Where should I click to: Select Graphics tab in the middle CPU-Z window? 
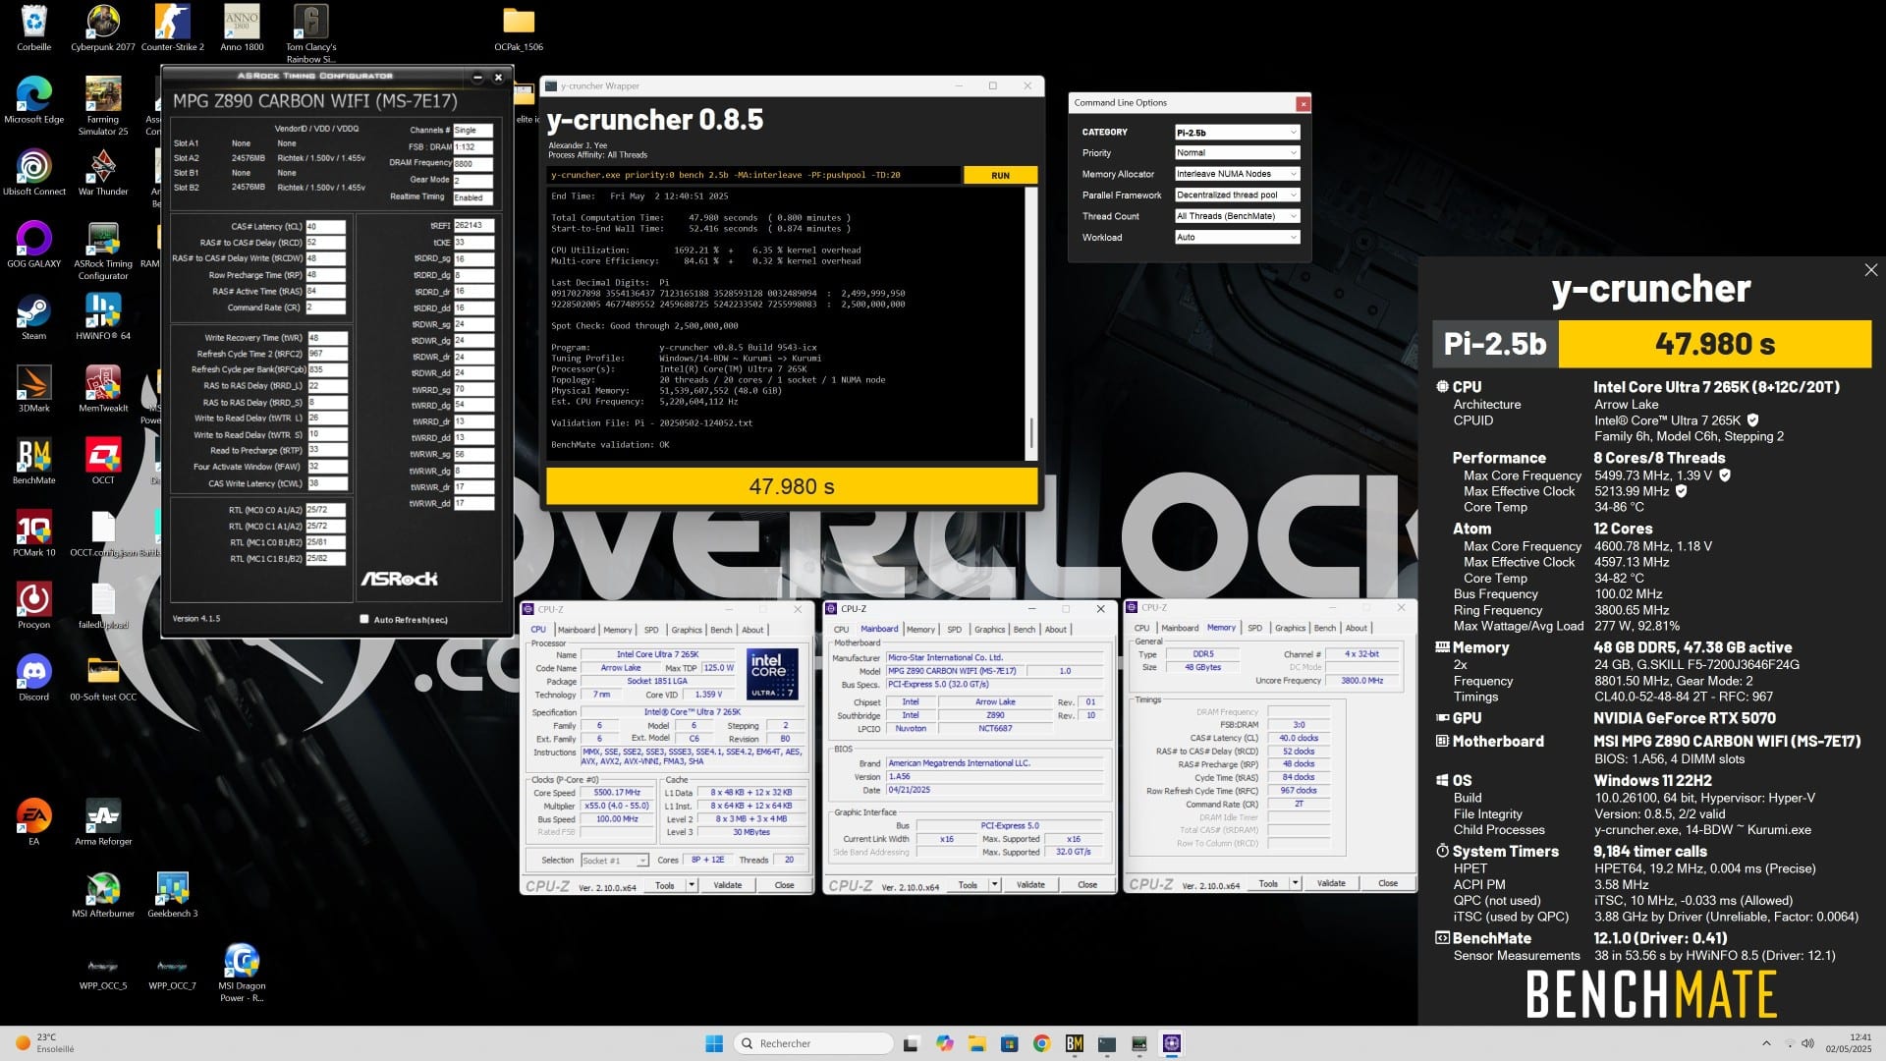pyautogui.click(x=989, y=629)
